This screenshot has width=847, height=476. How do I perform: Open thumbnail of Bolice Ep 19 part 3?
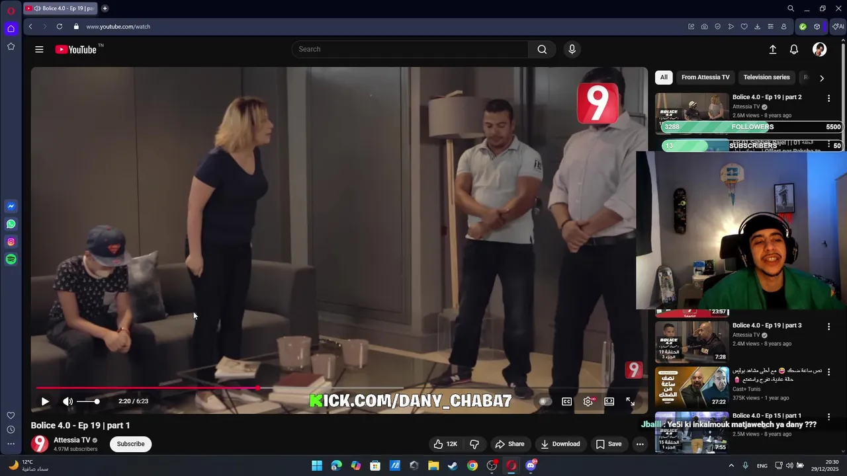click(x=691, y=342)
